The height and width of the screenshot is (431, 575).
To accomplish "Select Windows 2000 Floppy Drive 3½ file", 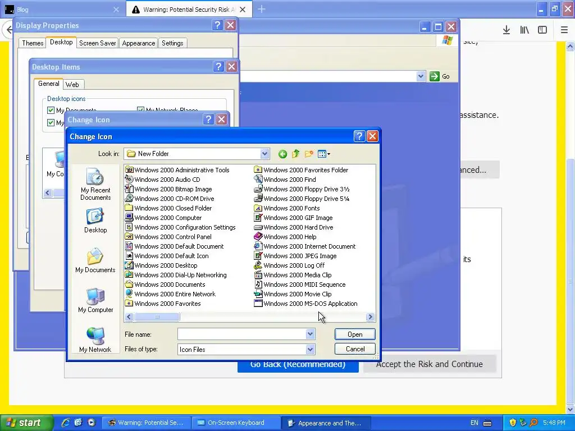I will click(x=302, y=189).
